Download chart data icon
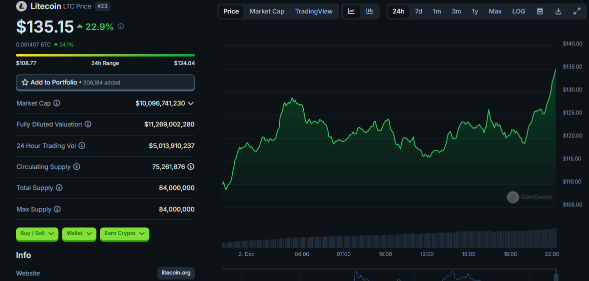The height and width of the screenshot is (281, 589). (x=559, y=11)
